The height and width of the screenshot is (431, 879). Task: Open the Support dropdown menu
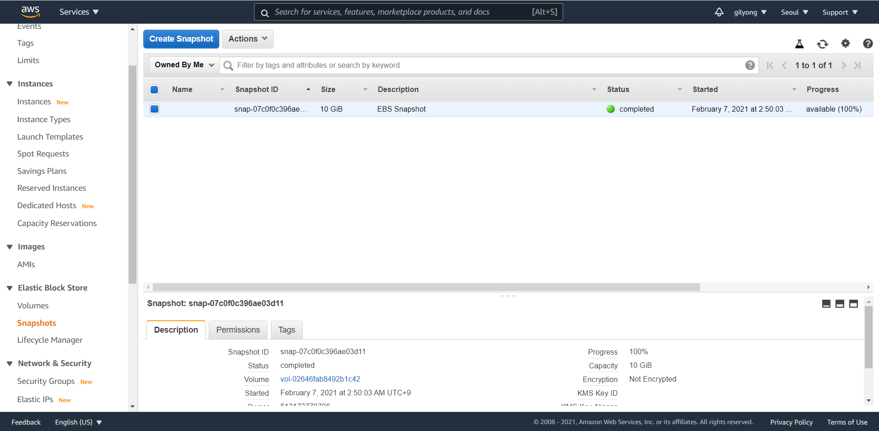coord(840,12)
